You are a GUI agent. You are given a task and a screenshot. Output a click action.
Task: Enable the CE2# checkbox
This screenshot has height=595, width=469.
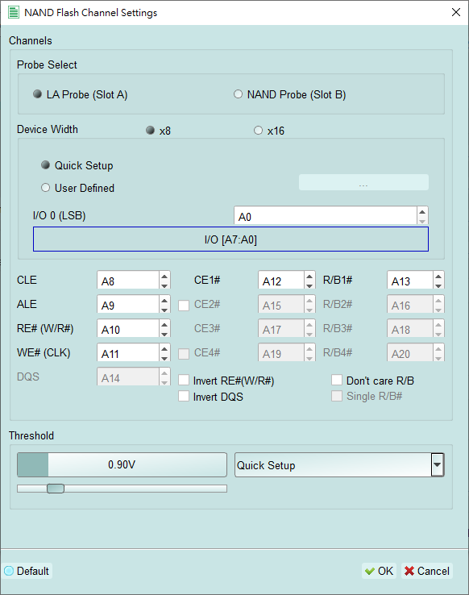point(184,306)
